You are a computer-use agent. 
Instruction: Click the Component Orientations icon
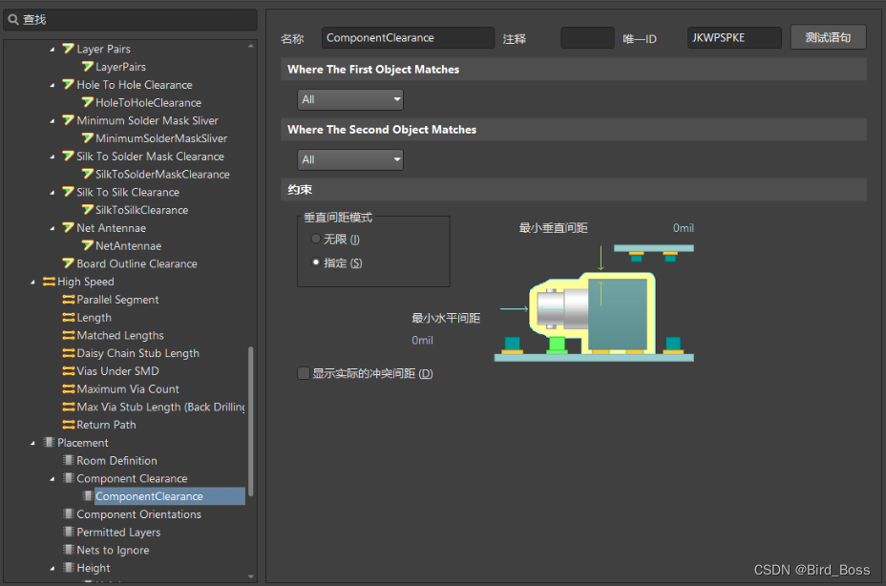click(69, 514)
